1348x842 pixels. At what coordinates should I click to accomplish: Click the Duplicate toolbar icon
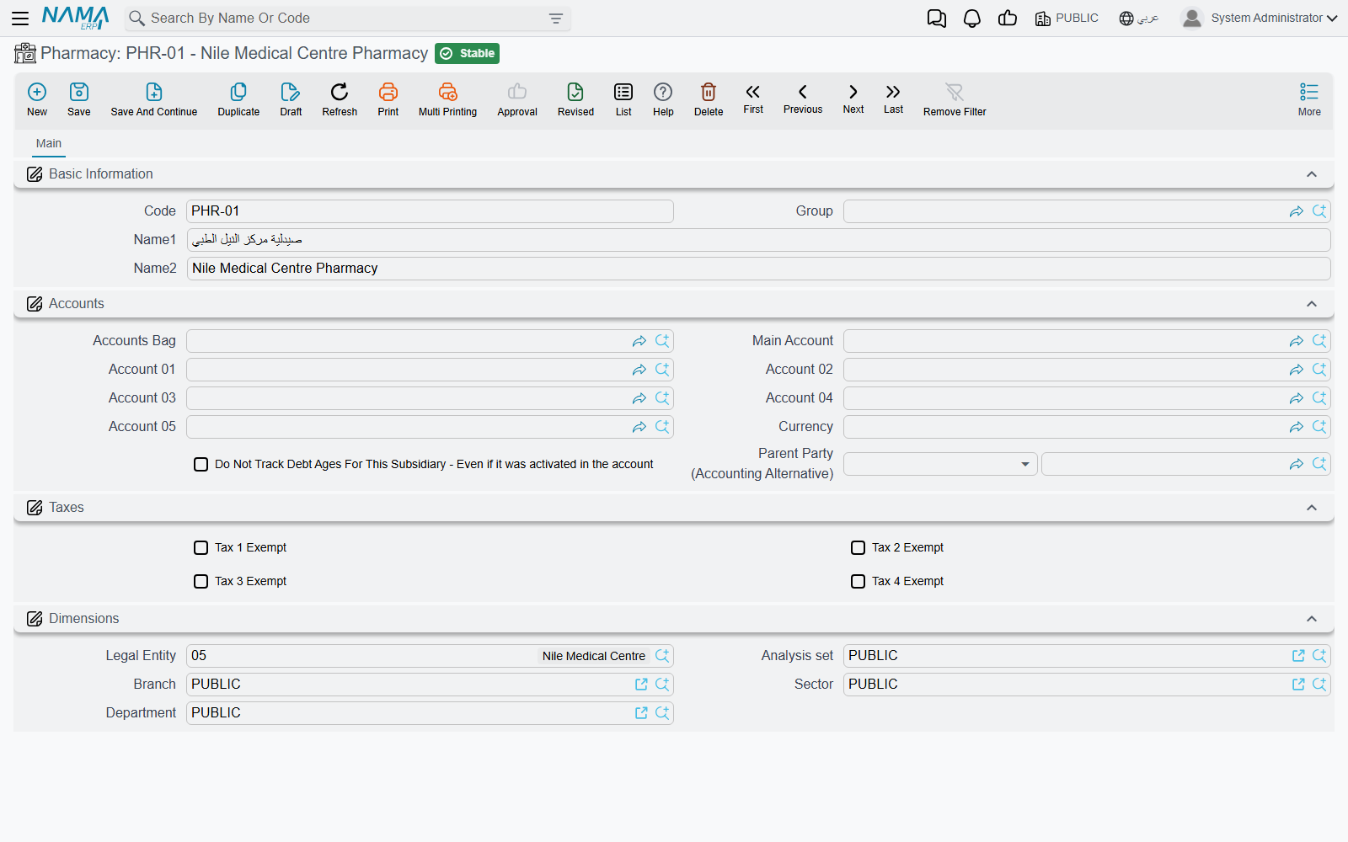tap(238, 93)
